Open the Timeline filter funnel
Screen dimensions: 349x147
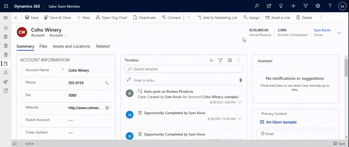coord(220,60)
